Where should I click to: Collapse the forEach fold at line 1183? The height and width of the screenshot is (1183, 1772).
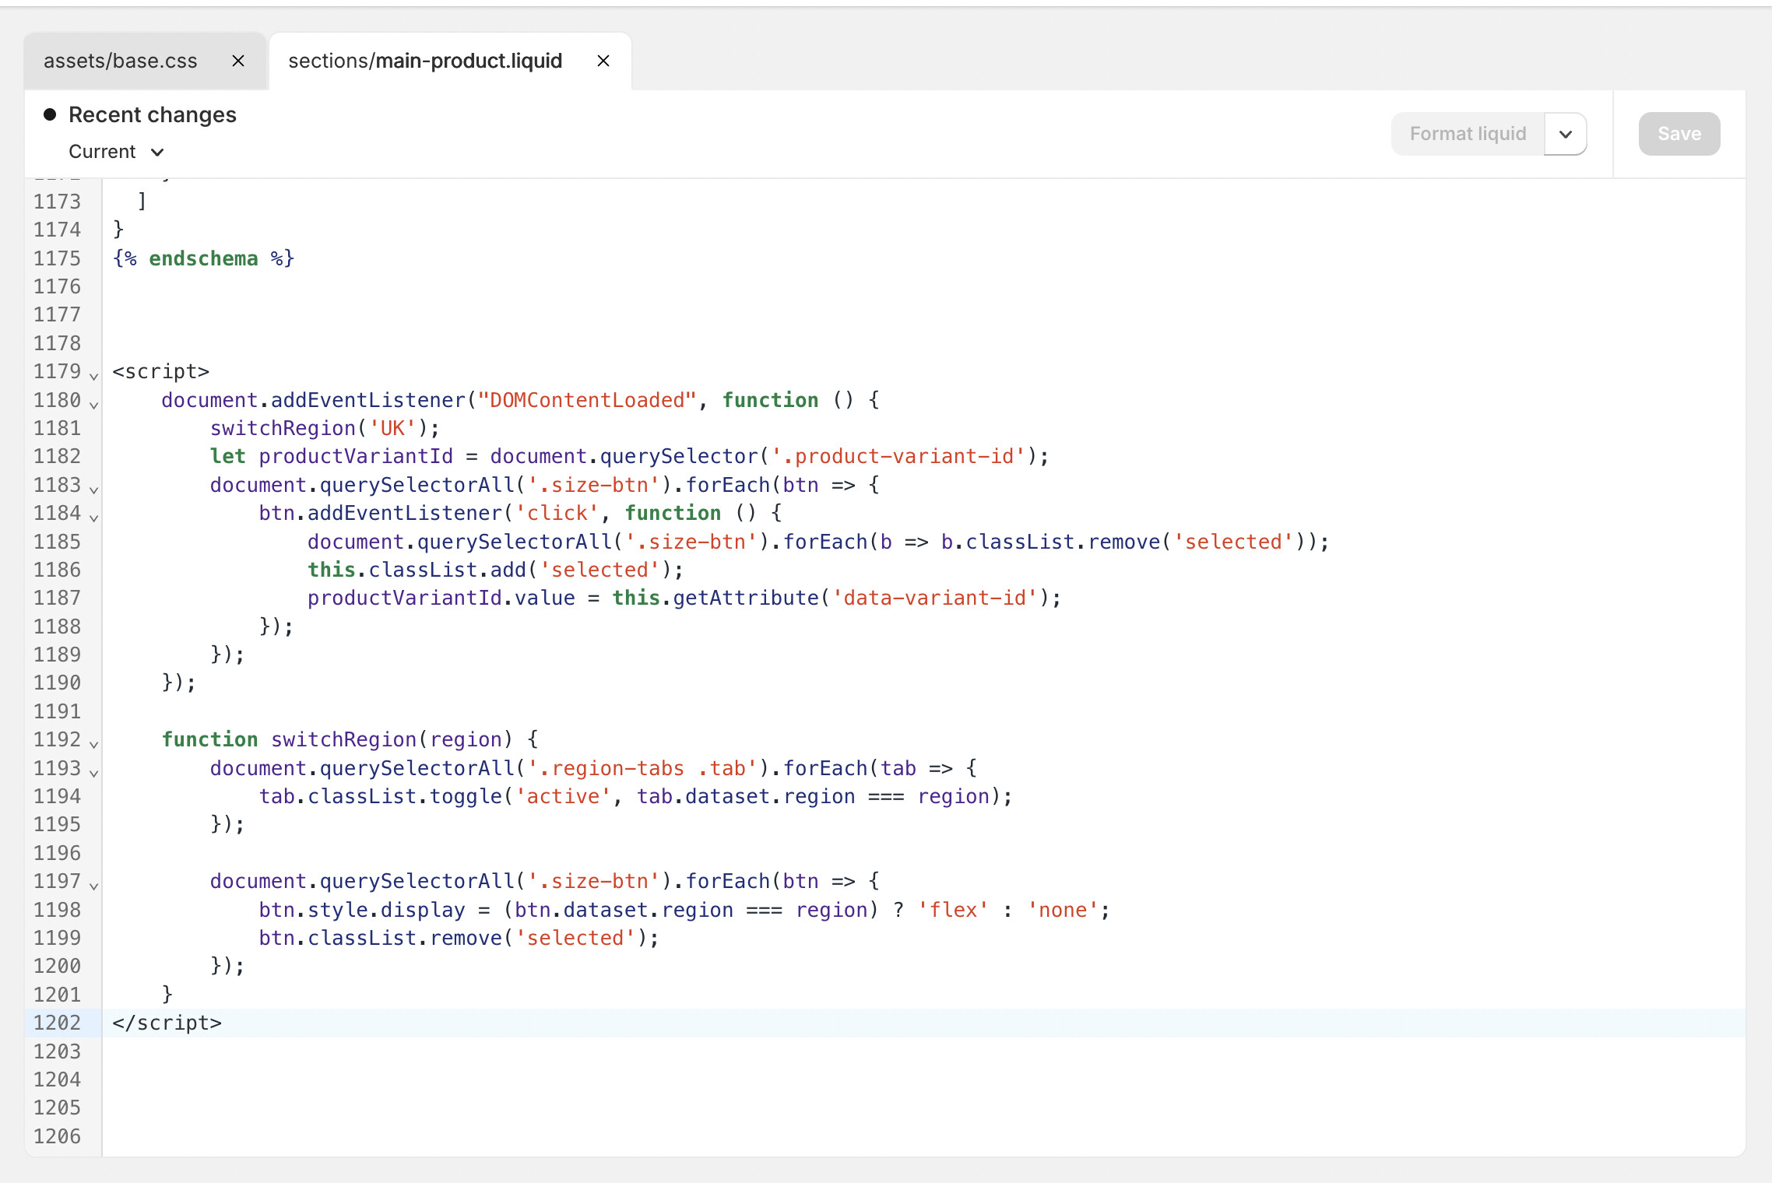[93, 490]
